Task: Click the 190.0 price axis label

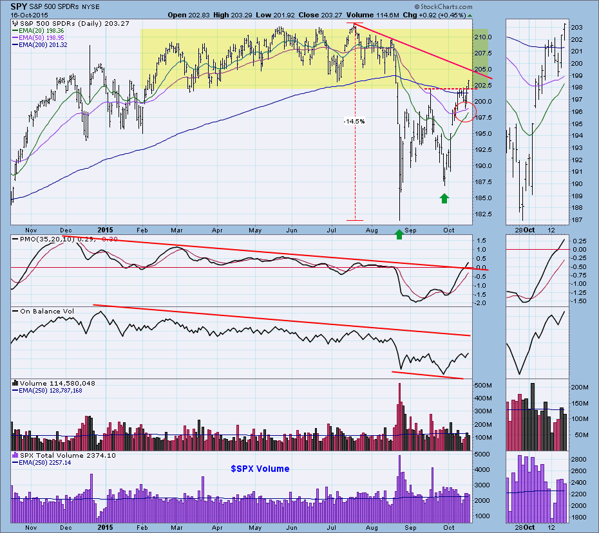Action: point(483,165)
